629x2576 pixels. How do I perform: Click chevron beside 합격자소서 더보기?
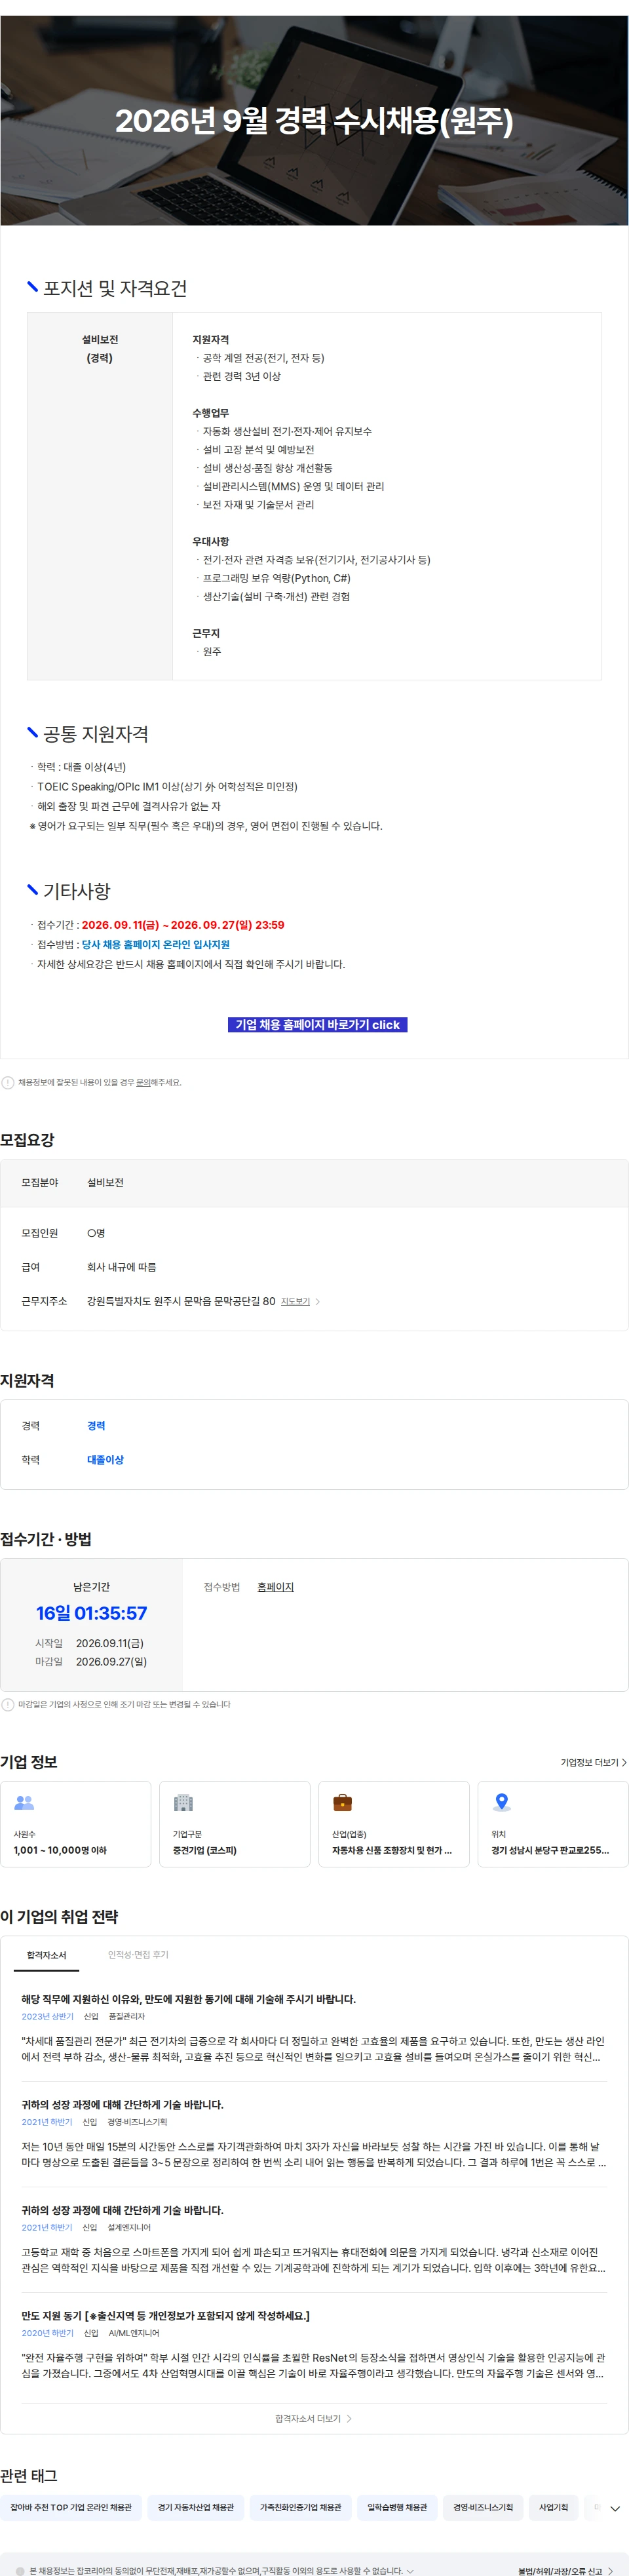pyautogui.click(x=349, y=2418)
